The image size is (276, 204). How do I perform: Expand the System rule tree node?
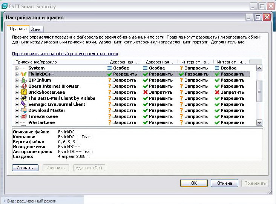click(17, 68)
